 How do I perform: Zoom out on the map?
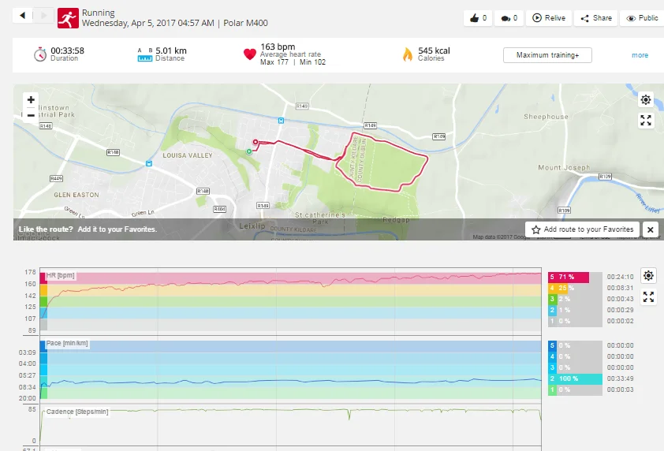(x=31, y=115)
